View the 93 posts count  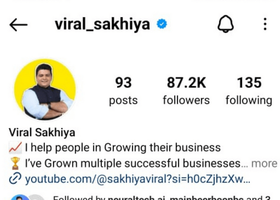pyautogui.click(x=123, y=91)
